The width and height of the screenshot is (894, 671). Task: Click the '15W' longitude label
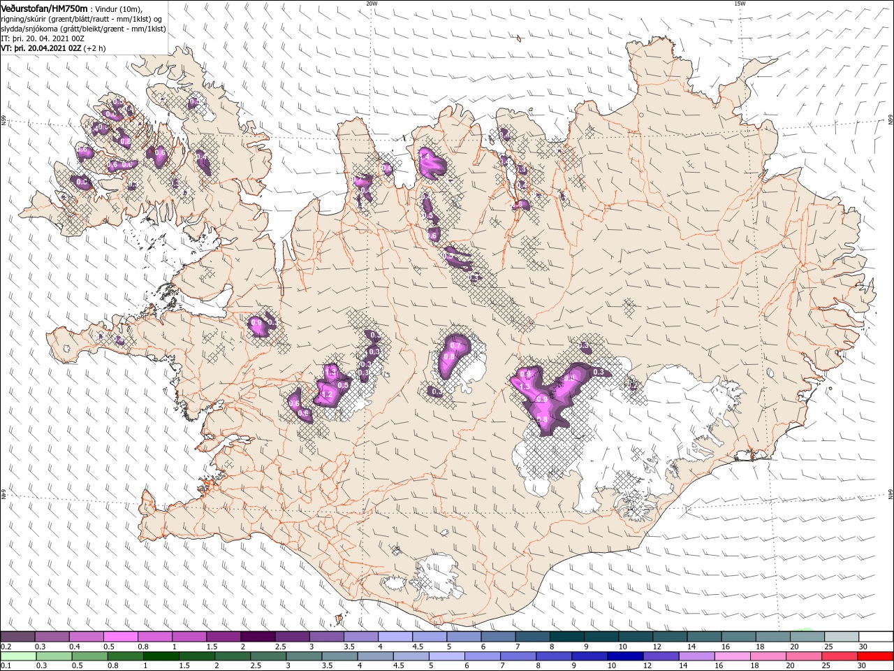tap(740, 3)
